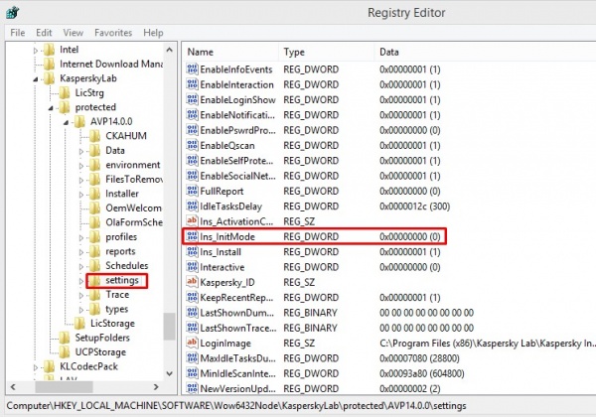Viewport: 596px width, 417px height.
Task: Click the EnableQscan DWORD icon
Action: pyautogui.click(x=192, y=145)
